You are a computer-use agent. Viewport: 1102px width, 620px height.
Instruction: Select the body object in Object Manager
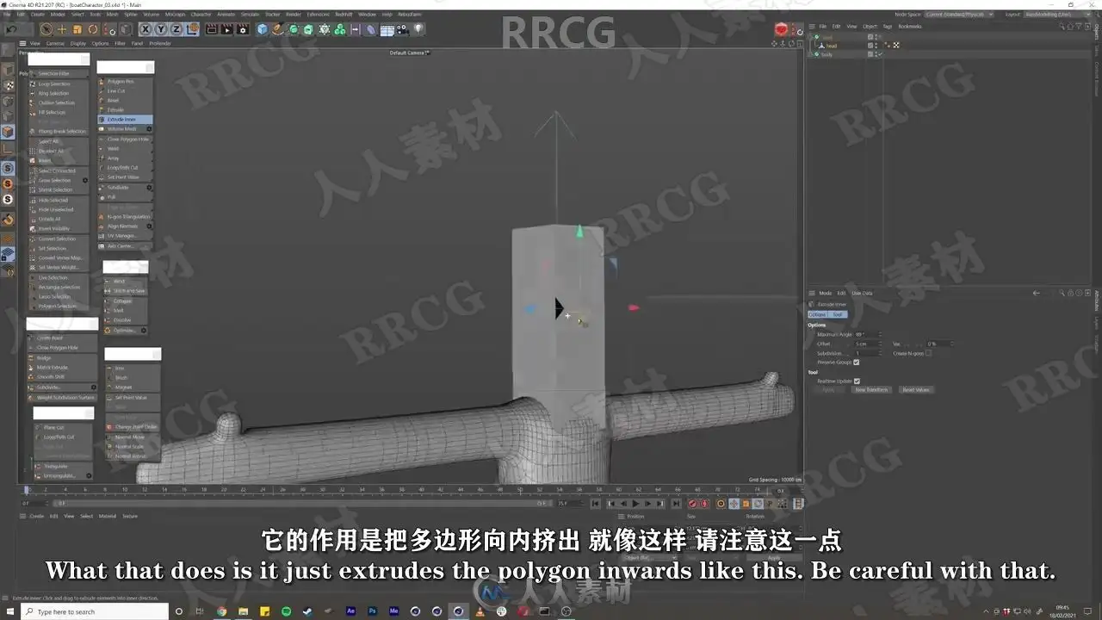tap(826, 54)
